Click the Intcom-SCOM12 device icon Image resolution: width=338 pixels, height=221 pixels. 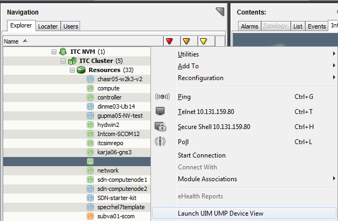(90, 134)
